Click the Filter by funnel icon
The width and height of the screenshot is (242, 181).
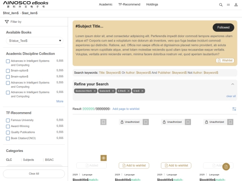[7, 22]
